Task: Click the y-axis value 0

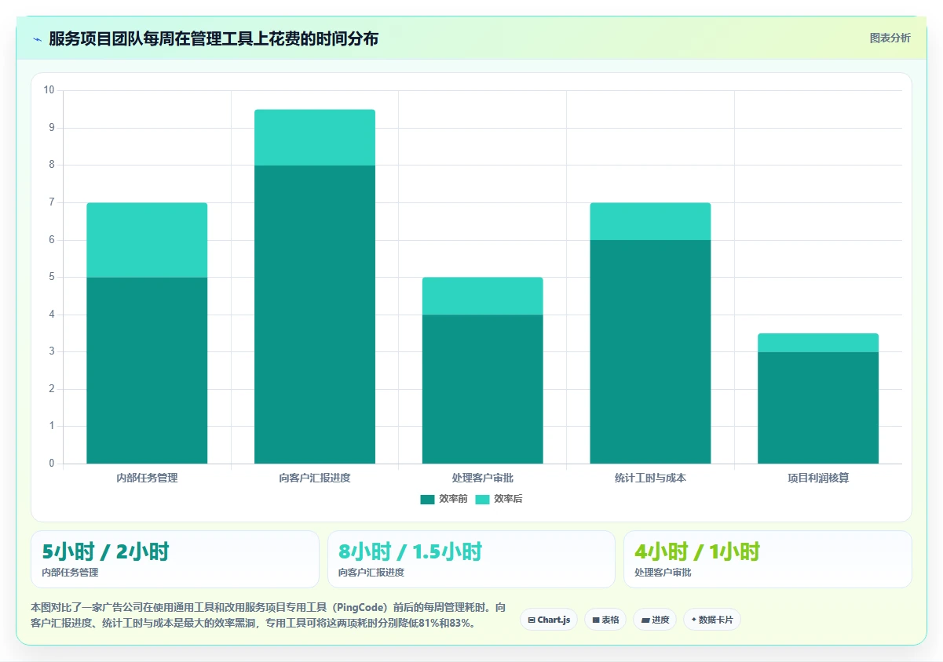Action: click(x=52, y=464)
